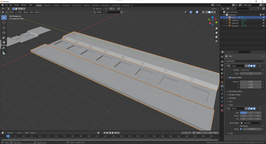
Task: Select the Select Box tool
Action: coord(4,17)
